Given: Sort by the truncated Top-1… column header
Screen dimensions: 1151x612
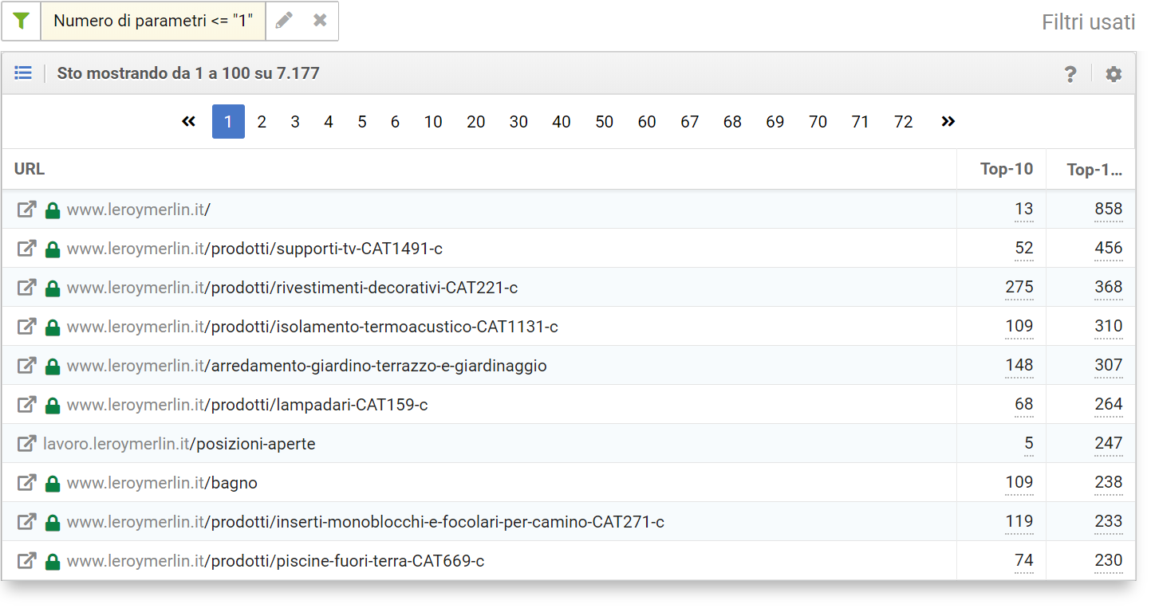Looking at the screenshot, I should [1094, 170].
